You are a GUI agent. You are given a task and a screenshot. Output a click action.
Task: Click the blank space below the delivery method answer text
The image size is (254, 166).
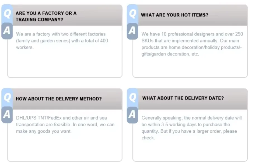click(65, 147)
